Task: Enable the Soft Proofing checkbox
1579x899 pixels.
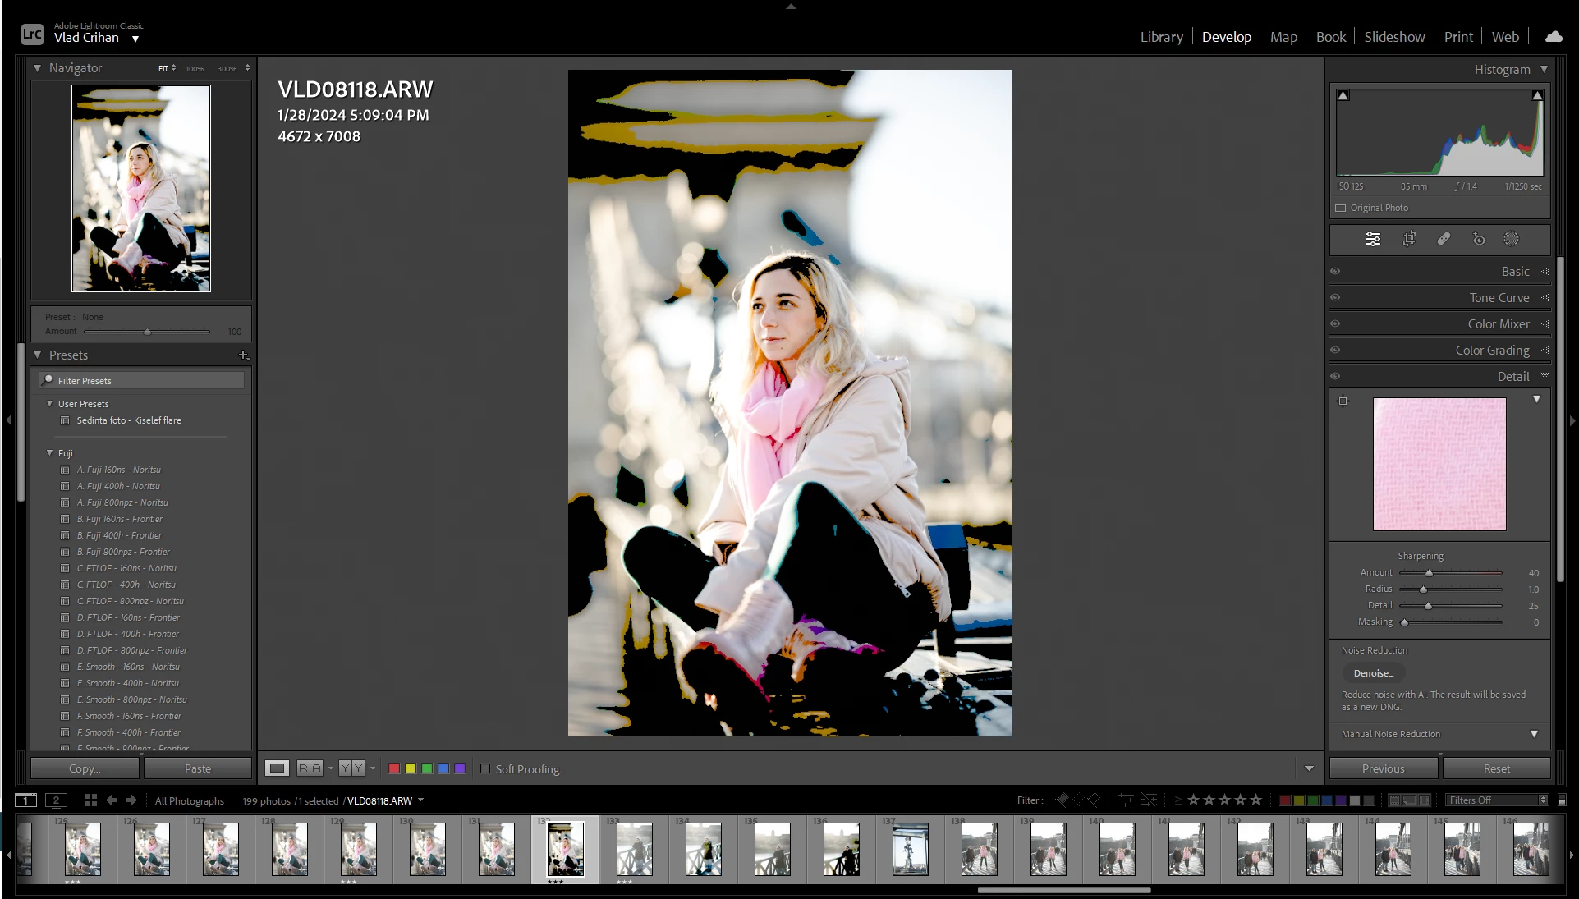Action: 485,769
